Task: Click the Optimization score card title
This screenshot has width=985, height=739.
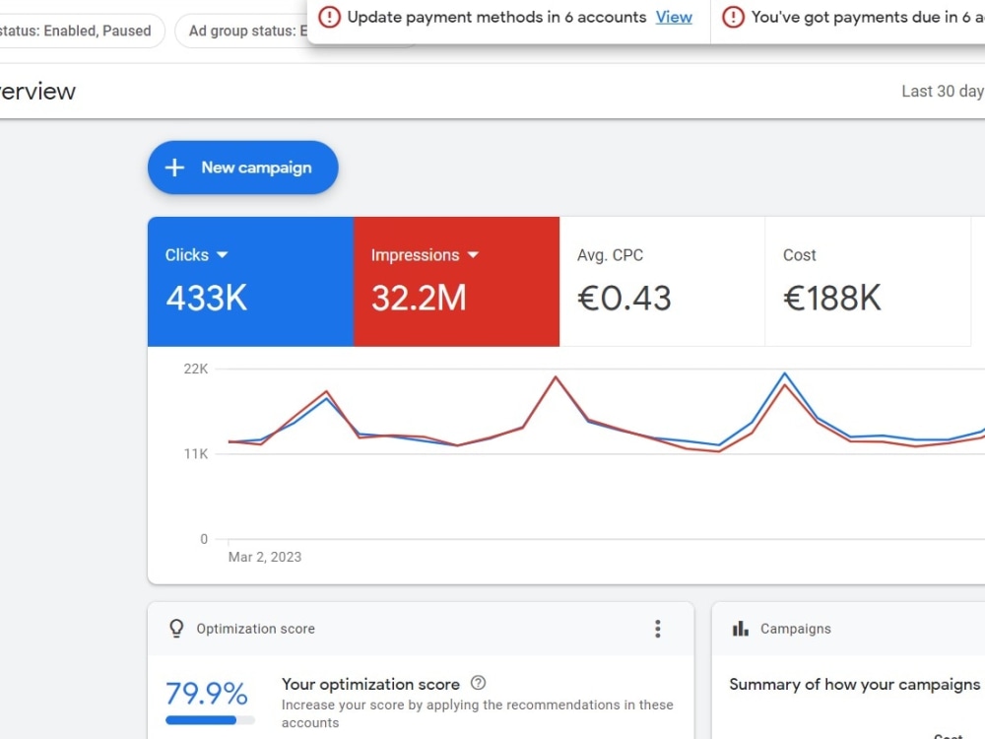Action: (x=256, y=629)
